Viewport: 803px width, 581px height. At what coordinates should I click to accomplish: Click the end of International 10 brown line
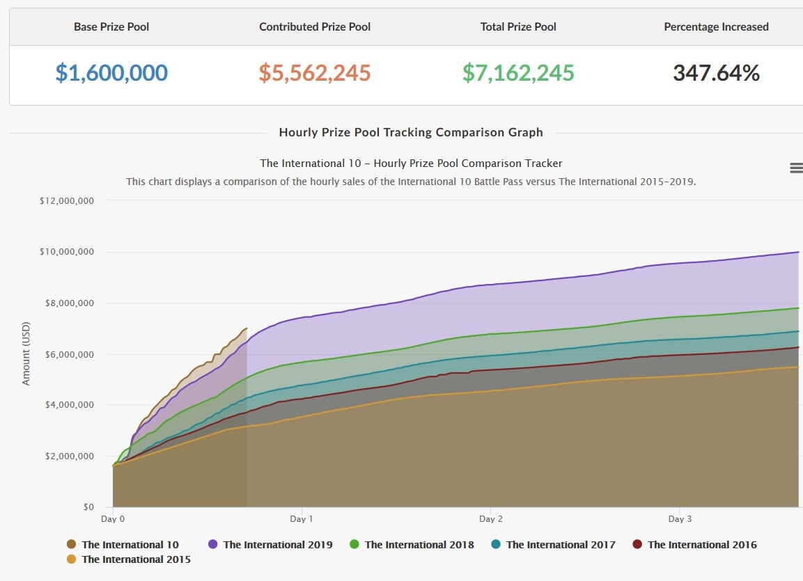tap(247, 328)
